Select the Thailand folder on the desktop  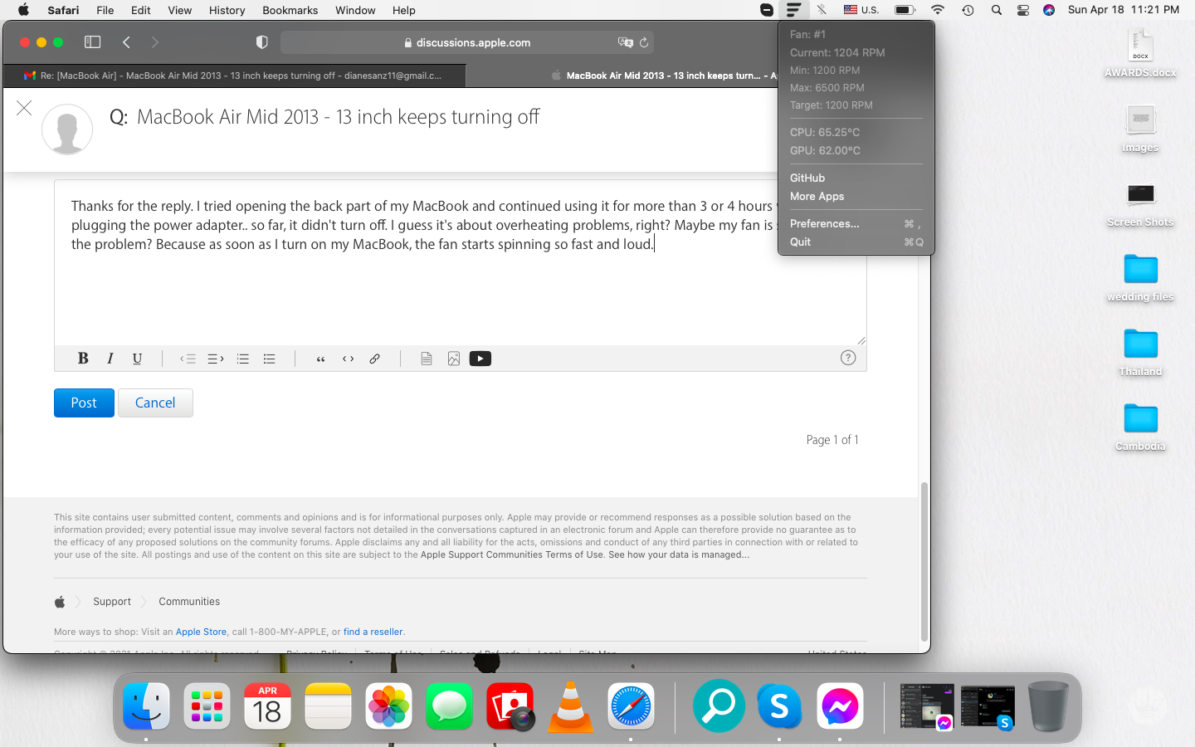(x=1140, y=352)
